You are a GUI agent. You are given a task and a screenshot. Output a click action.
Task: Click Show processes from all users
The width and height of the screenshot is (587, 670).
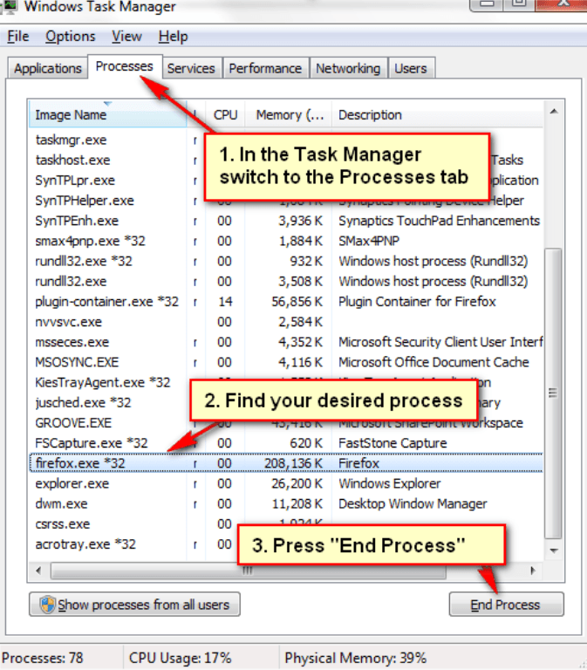pyautogui.click(x=134, y=605)
